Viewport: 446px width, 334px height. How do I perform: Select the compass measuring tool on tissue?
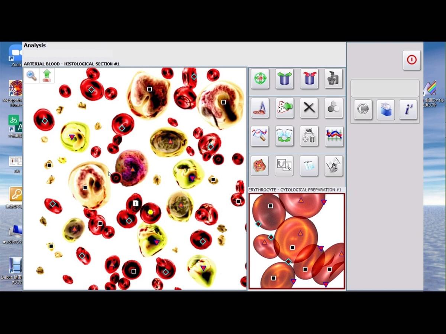click(260, 108)
